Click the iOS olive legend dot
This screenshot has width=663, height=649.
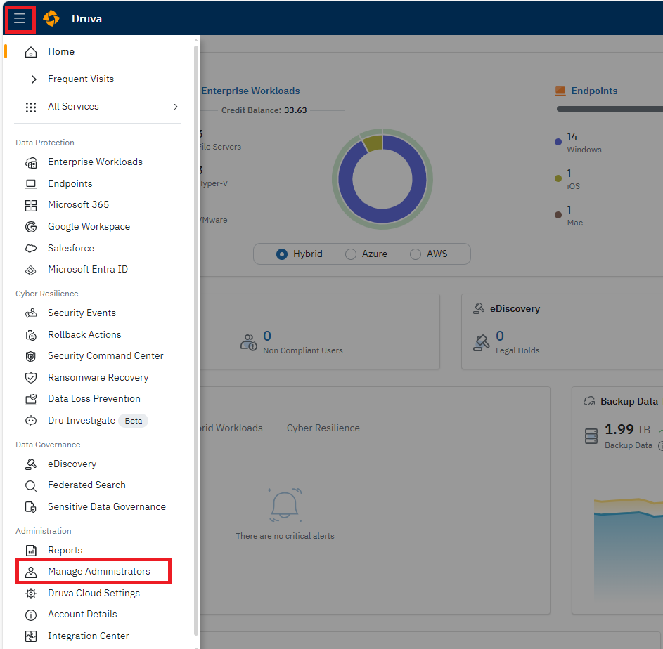point(558,178)
